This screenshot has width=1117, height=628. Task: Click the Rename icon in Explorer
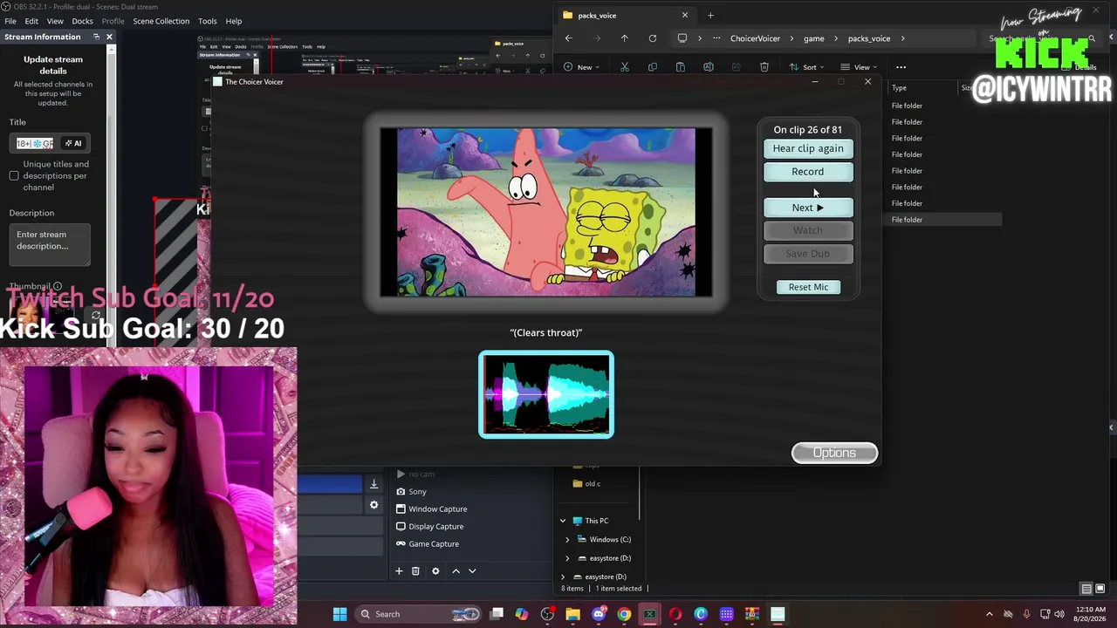point(709,67)
